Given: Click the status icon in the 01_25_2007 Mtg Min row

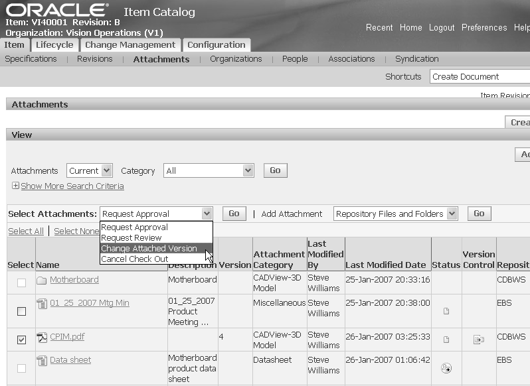Looking at the screenshot, I should point(446,311).
